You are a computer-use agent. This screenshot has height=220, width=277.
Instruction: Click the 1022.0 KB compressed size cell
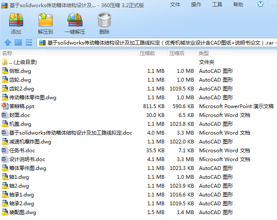click(182, 142)
